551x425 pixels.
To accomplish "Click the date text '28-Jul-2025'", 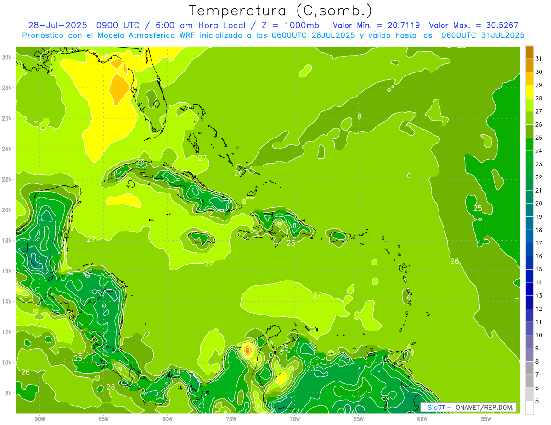I will click(x=59, y=25).
